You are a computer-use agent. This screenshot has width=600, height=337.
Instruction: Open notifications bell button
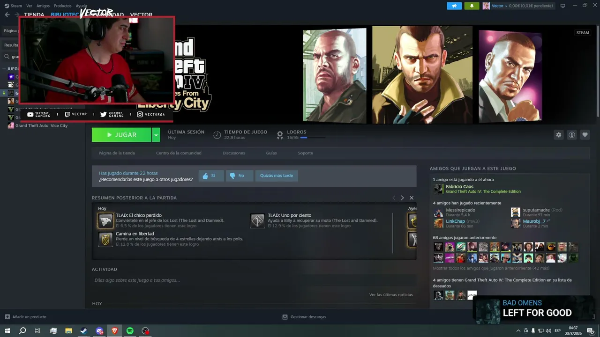tap(472, 6)
